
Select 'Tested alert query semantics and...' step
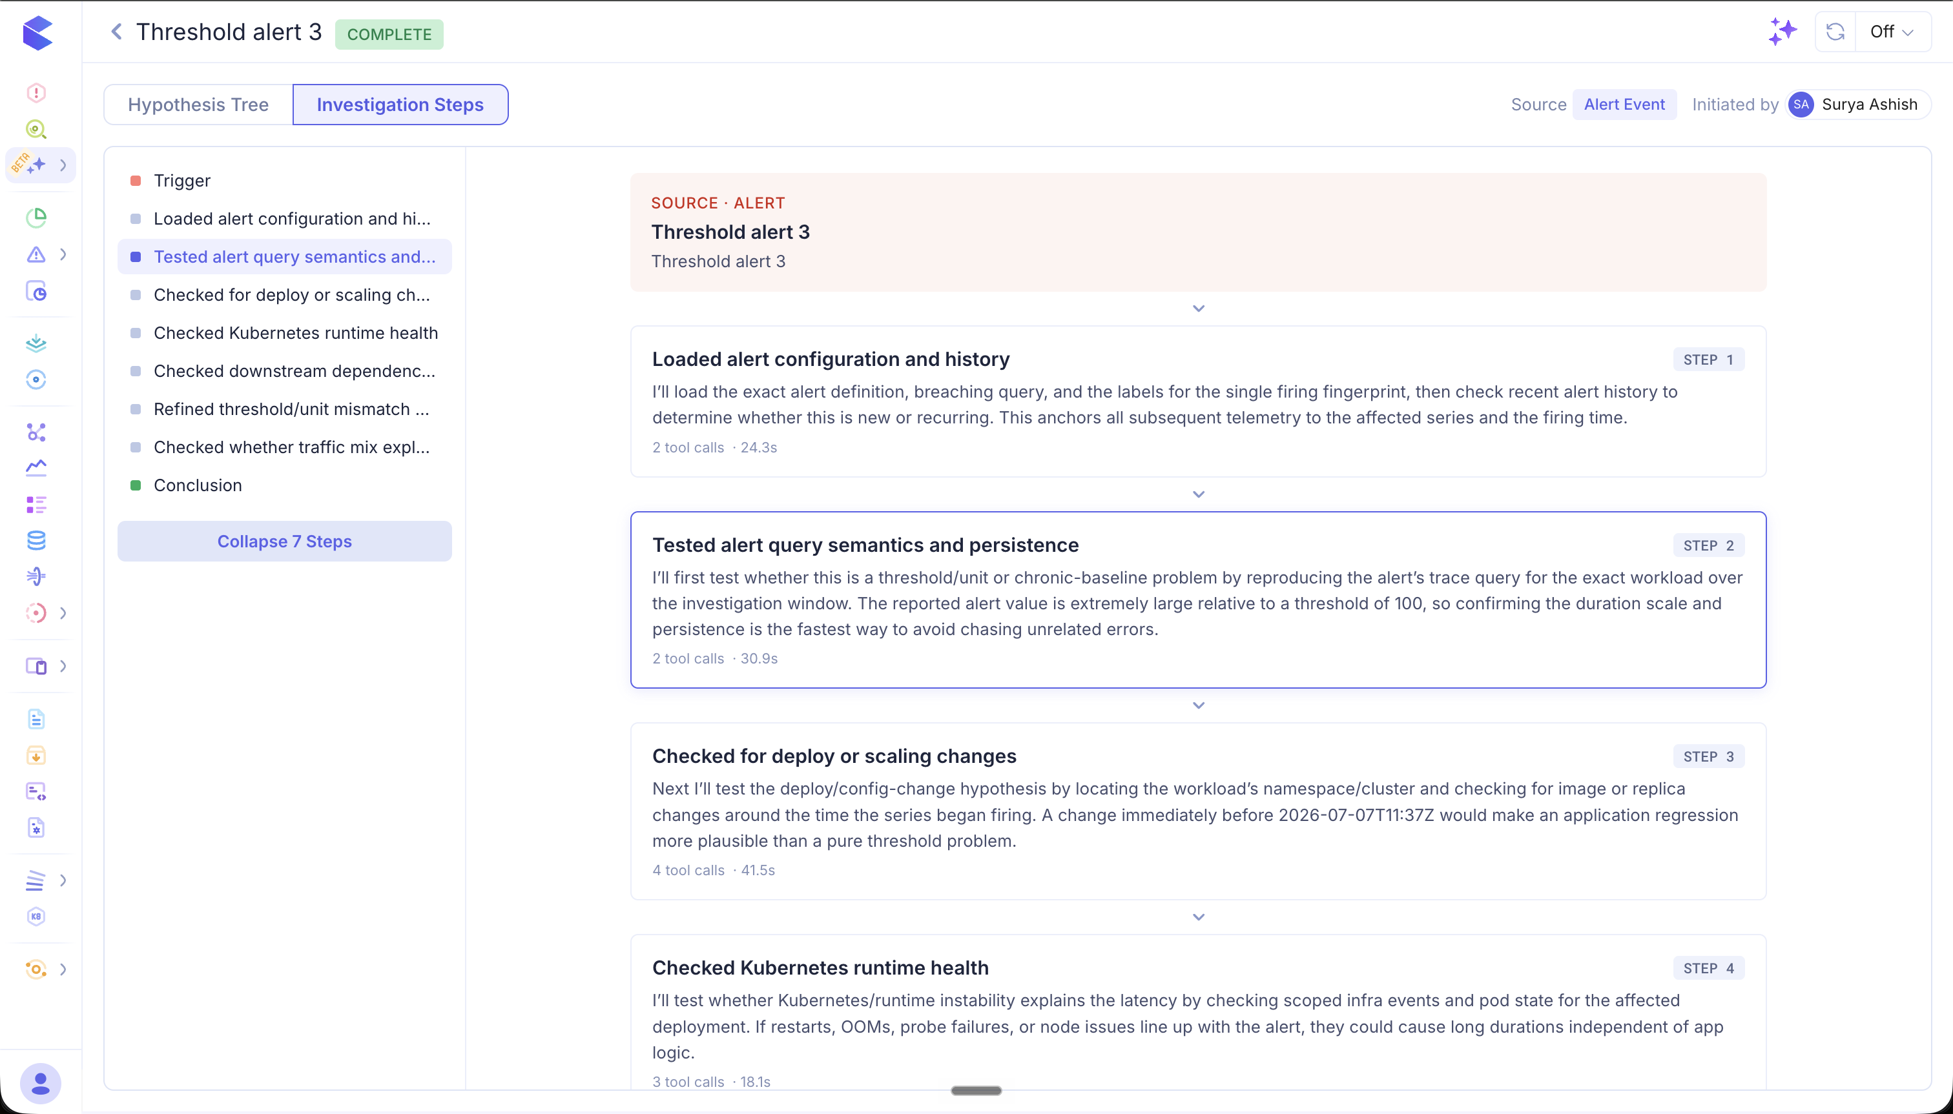pos(284,257)
